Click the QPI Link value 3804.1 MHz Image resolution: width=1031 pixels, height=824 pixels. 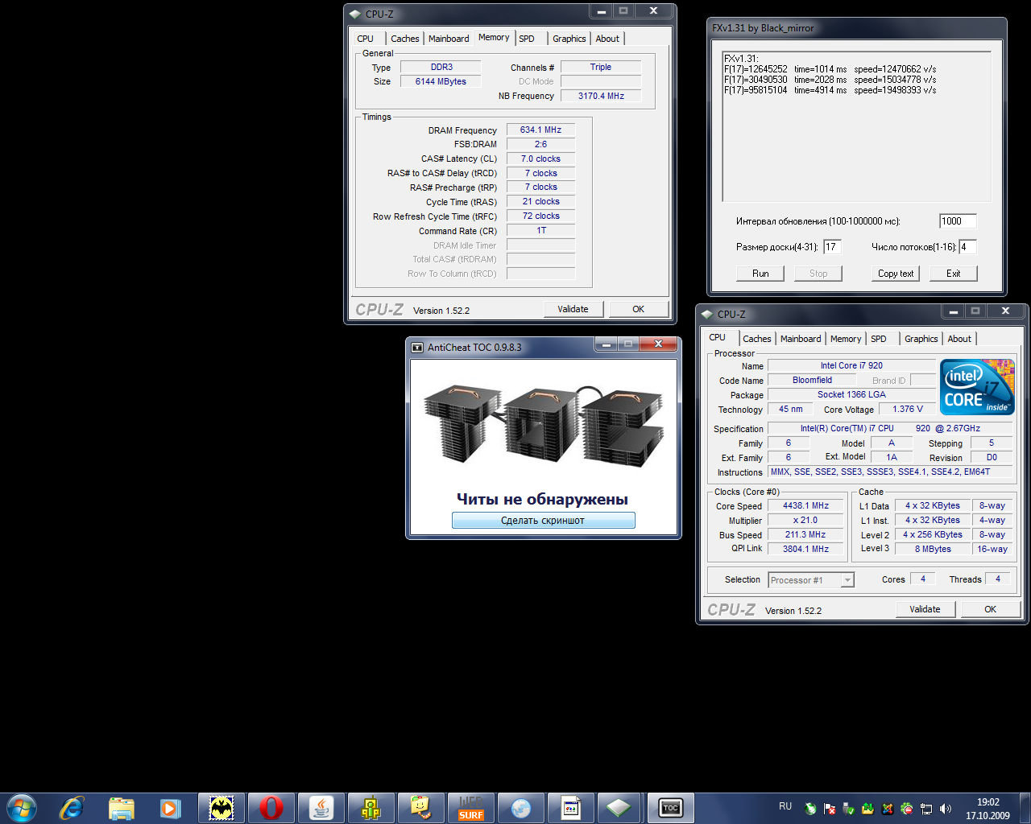tap(806, 549)
